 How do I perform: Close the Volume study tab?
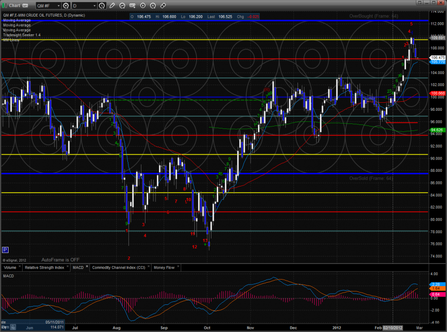pos(19,267)
